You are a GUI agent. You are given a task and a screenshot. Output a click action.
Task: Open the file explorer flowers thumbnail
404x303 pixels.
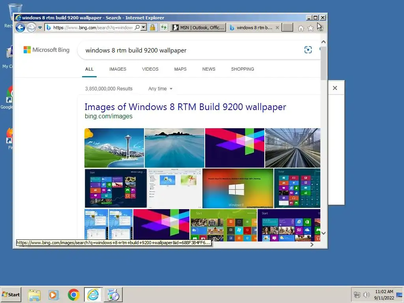point(175,188)
